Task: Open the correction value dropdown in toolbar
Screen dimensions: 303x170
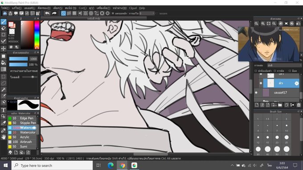Action: click(147, 13)
